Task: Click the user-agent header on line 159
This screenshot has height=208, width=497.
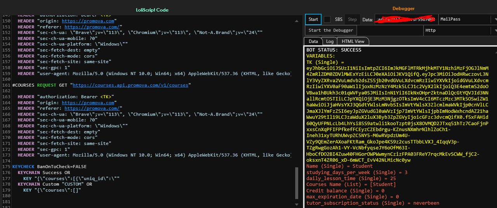Action: pos(154,73)
